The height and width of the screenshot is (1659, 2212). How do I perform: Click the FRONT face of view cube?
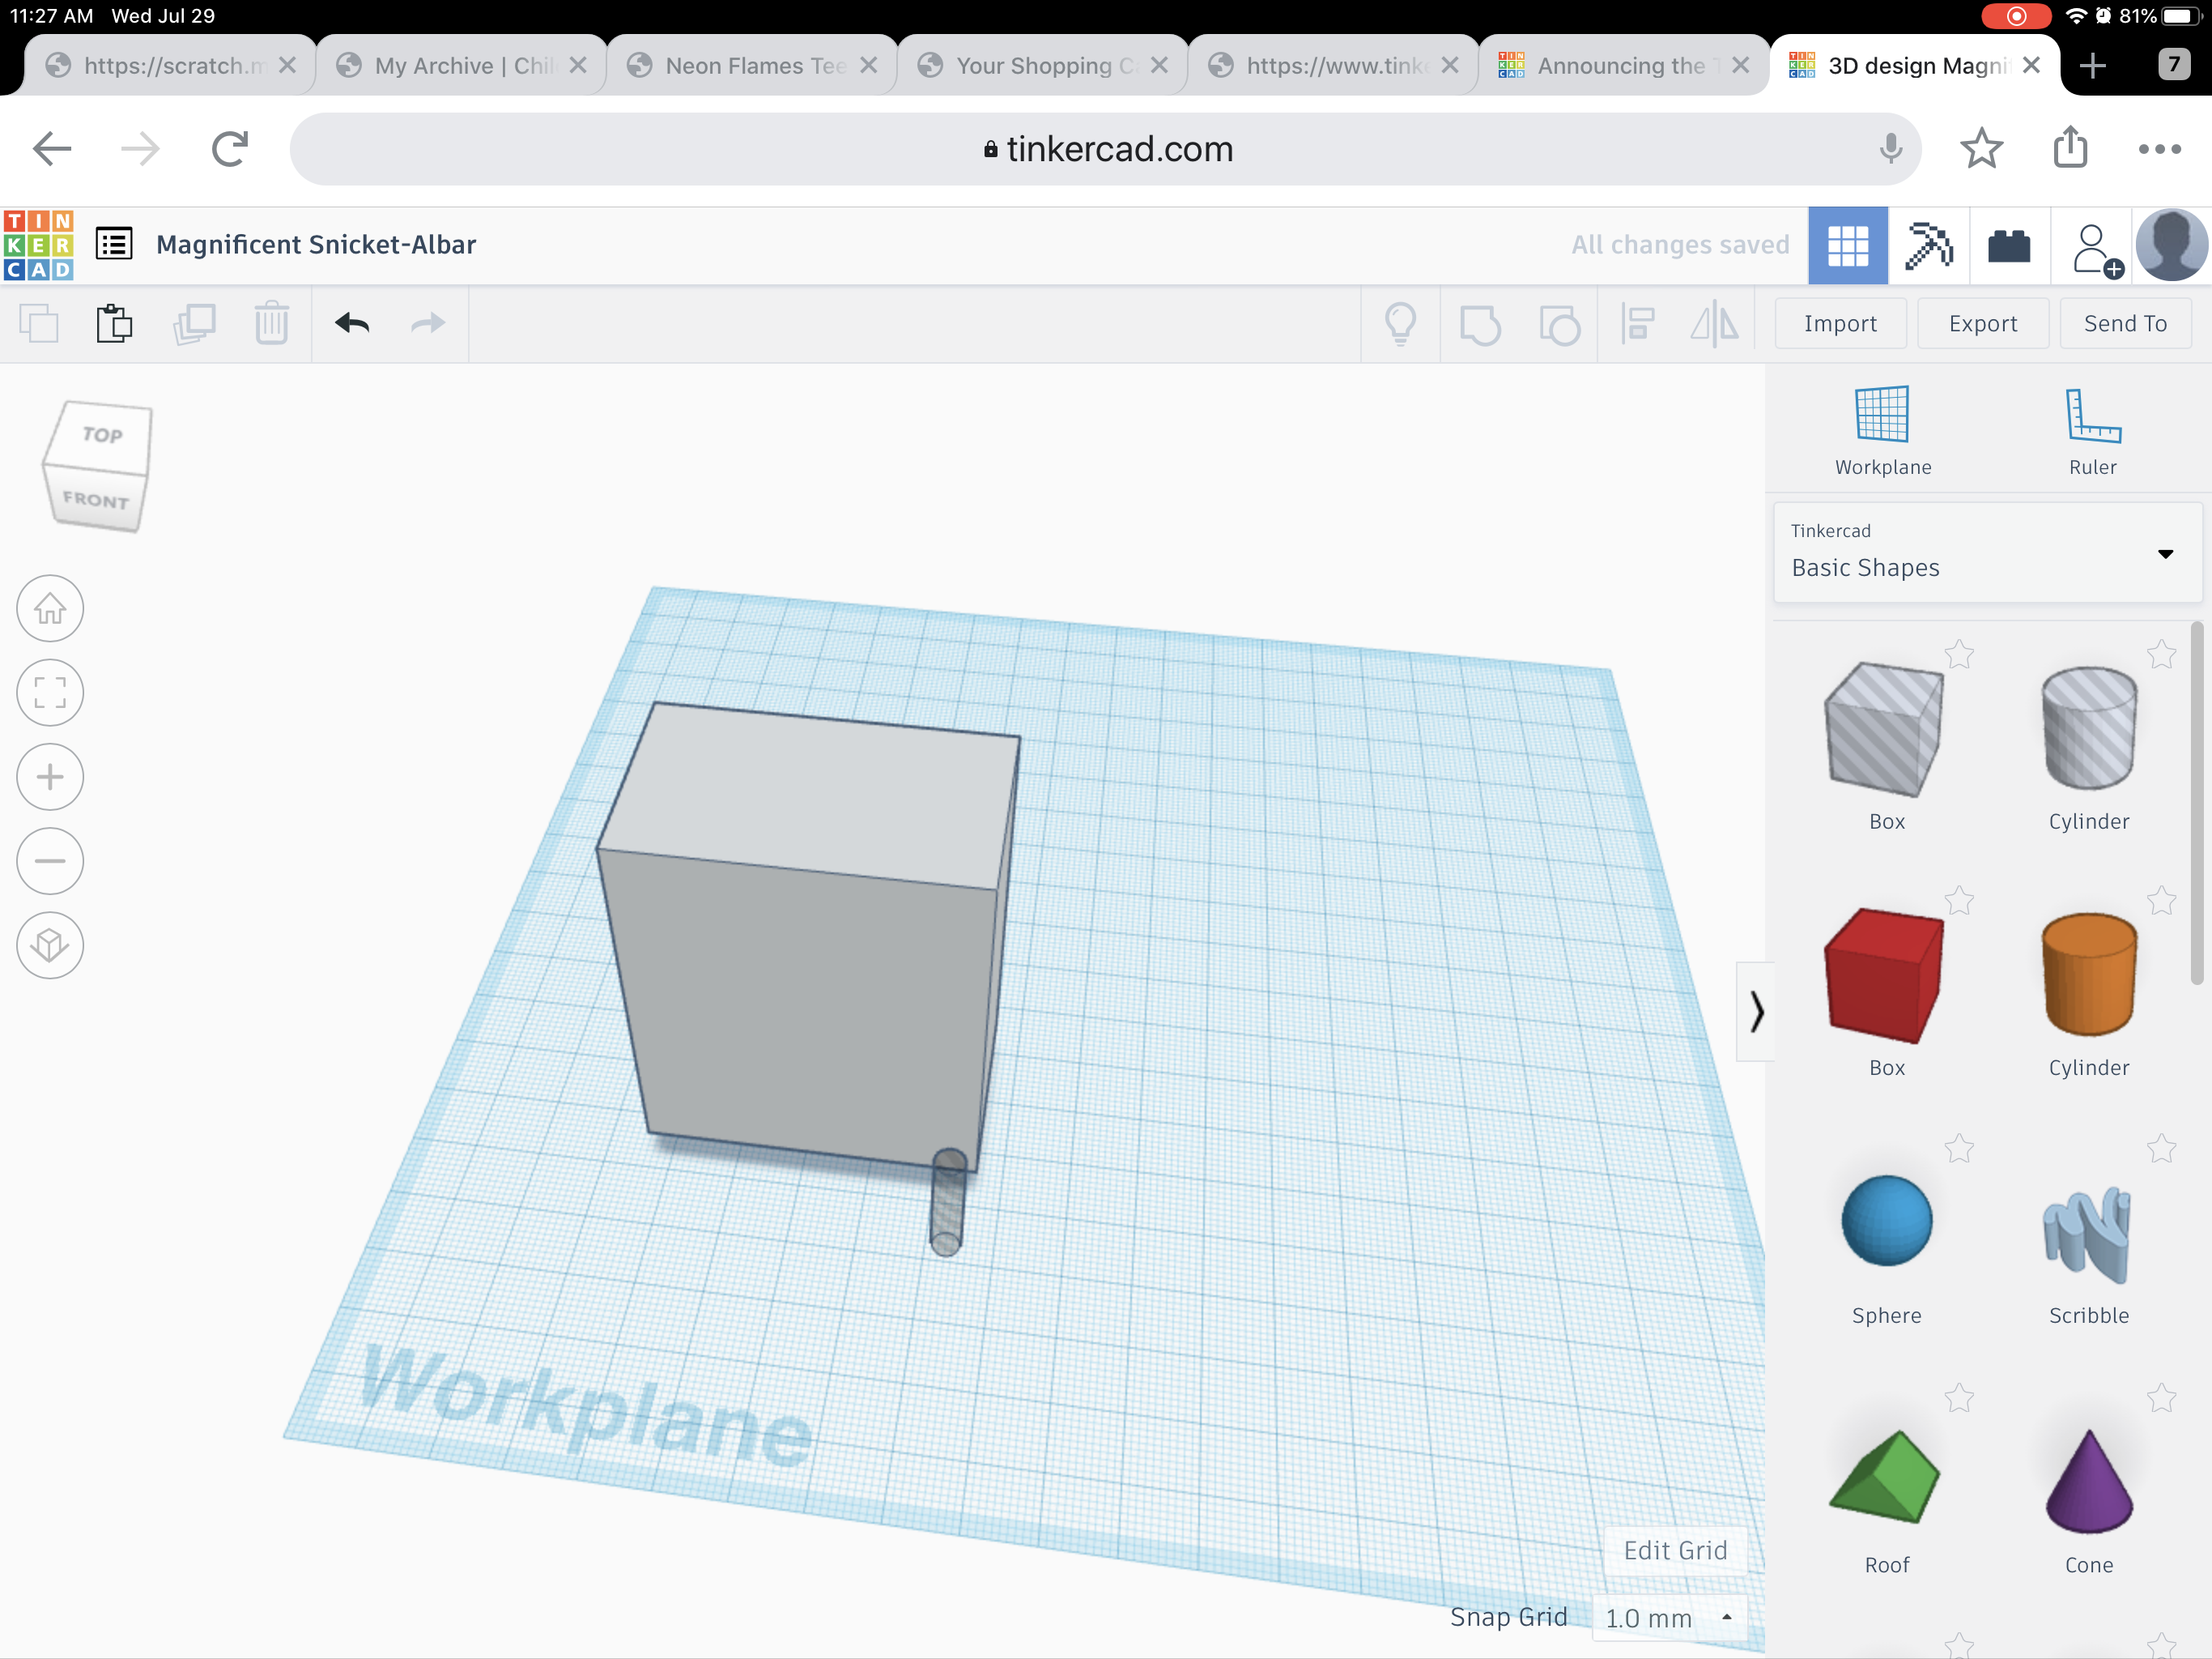[96, 499]
